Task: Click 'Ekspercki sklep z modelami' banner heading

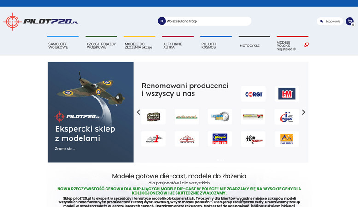Action: [85, 133]
